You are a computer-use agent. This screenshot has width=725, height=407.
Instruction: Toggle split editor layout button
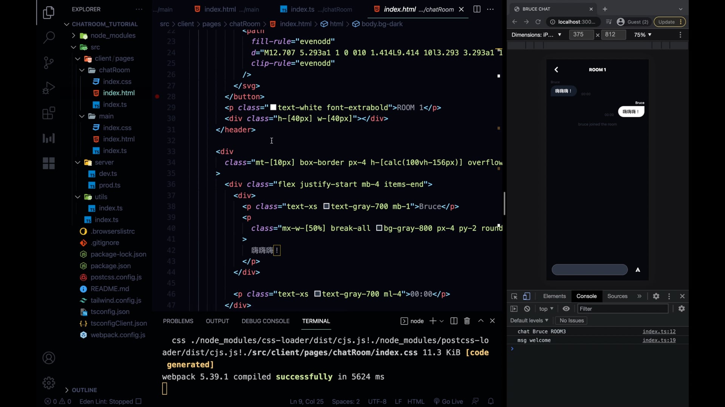coord(477,9)
